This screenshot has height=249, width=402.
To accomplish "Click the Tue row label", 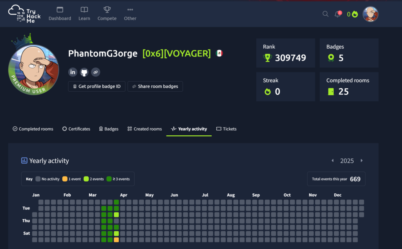I will point(26,208).
